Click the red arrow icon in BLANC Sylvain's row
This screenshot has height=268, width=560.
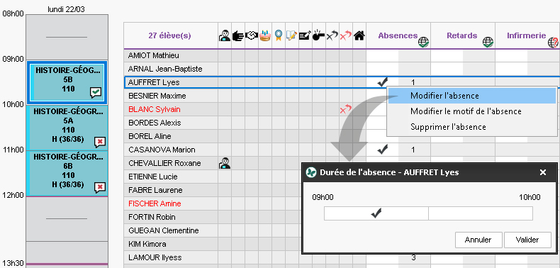[x=346, y=109]
